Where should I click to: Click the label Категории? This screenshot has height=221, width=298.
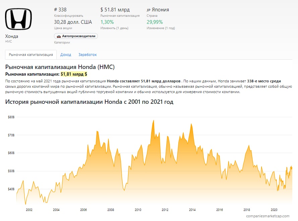tap(62, 43)
